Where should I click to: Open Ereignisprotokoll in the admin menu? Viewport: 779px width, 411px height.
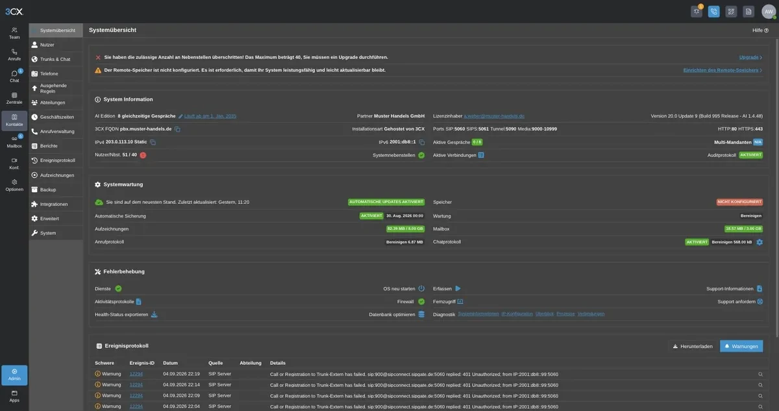pos(56,160)
